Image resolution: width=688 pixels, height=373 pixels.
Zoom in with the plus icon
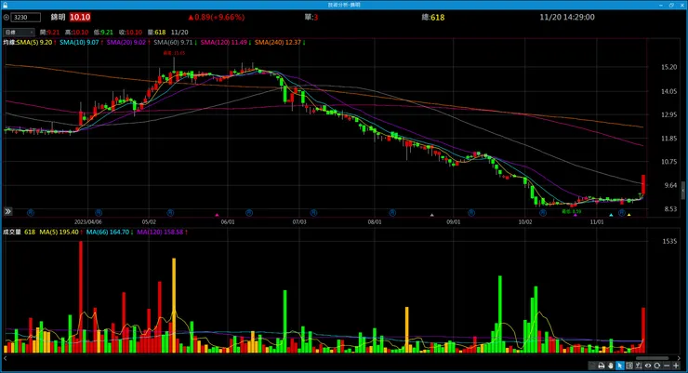pos(676,366)
